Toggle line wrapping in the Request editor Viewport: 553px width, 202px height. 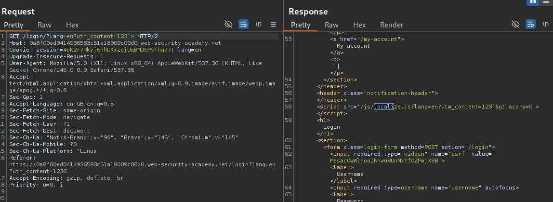click(x=243, y=25)
